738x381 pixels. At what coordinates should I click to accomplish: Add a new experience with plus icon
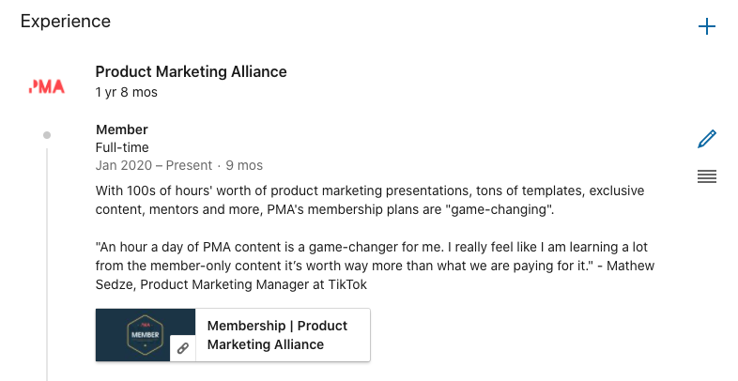(x=706, y=26)
